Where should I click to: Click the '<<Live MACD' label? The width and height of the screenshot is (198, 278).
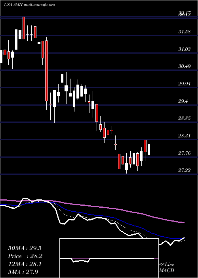[167, 267]
